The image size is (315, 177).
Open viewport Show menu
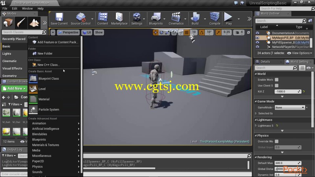99,32
